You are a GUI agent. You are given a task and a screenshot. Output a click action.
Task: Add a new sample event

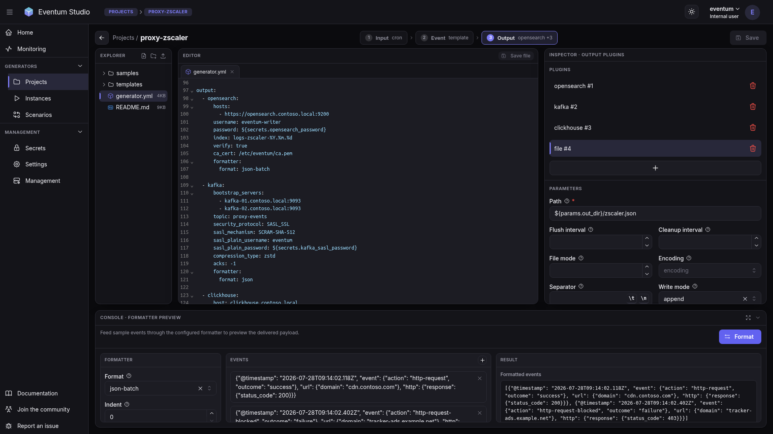482,360
